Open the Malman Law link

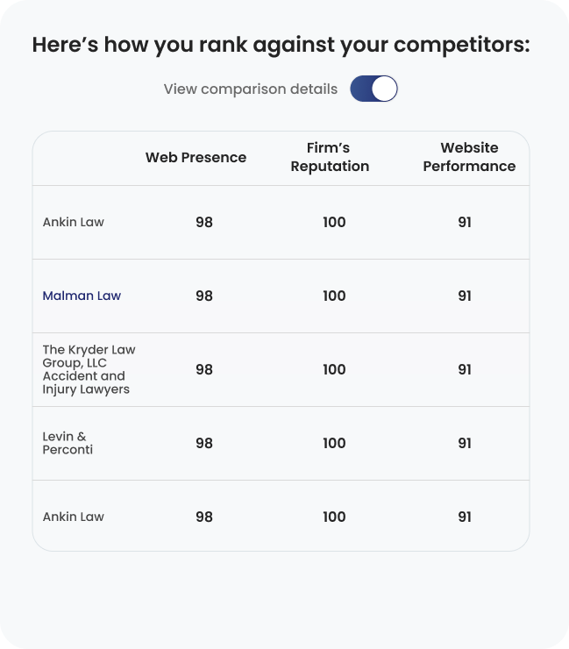pos(82,296)
